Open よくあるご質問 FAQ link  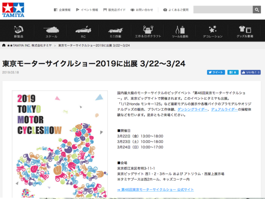click(176, 10)
